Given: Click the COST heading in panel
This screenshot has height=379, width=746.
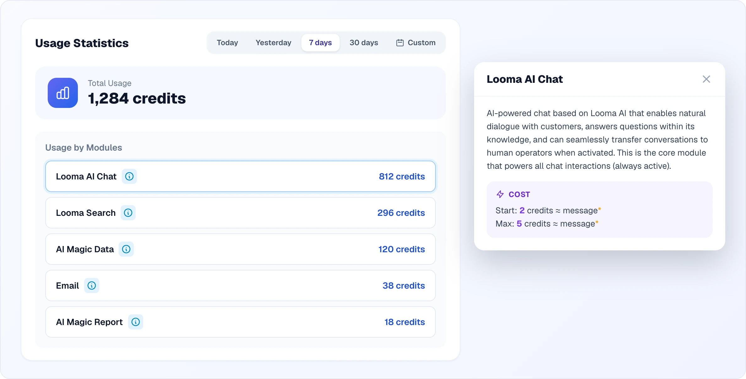Looking at the screenshot, I should tap(519, 195).
